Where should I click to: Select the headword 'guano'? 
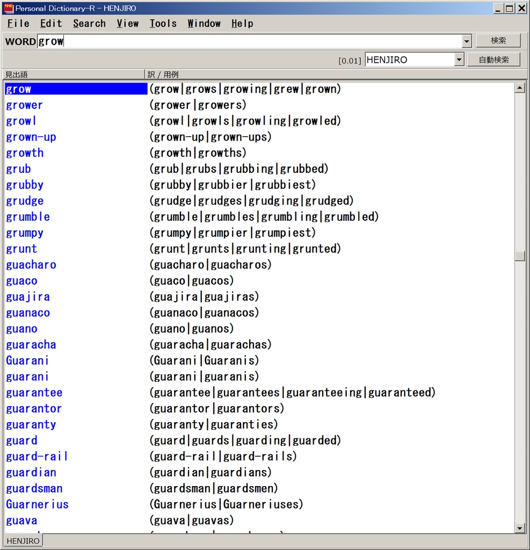pyautogui.click(x=21, y=329)
